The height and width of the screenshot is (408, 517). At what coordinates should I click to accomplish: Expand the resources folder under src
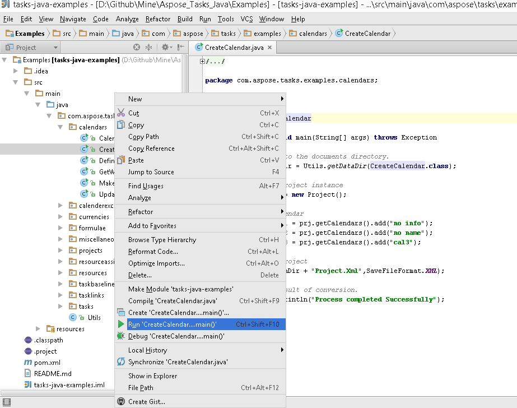(x=38, y=329)
